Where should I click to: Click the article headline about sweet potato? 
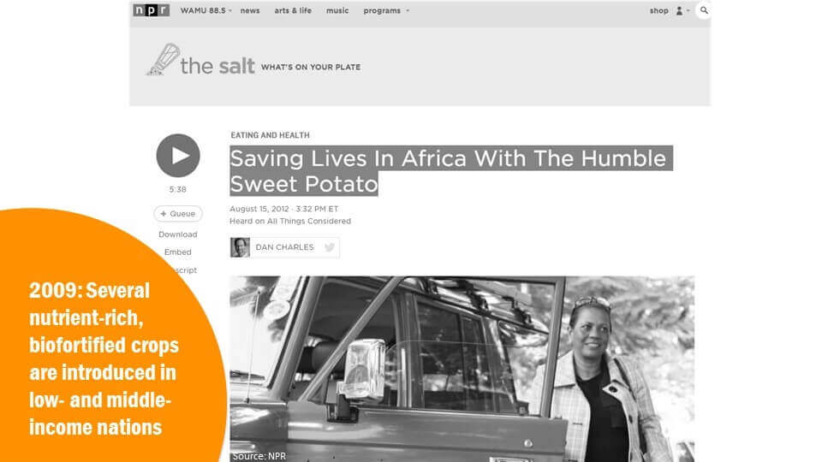451,171
